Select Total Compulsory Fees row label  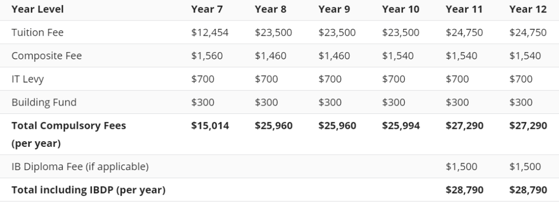point(68,134)
